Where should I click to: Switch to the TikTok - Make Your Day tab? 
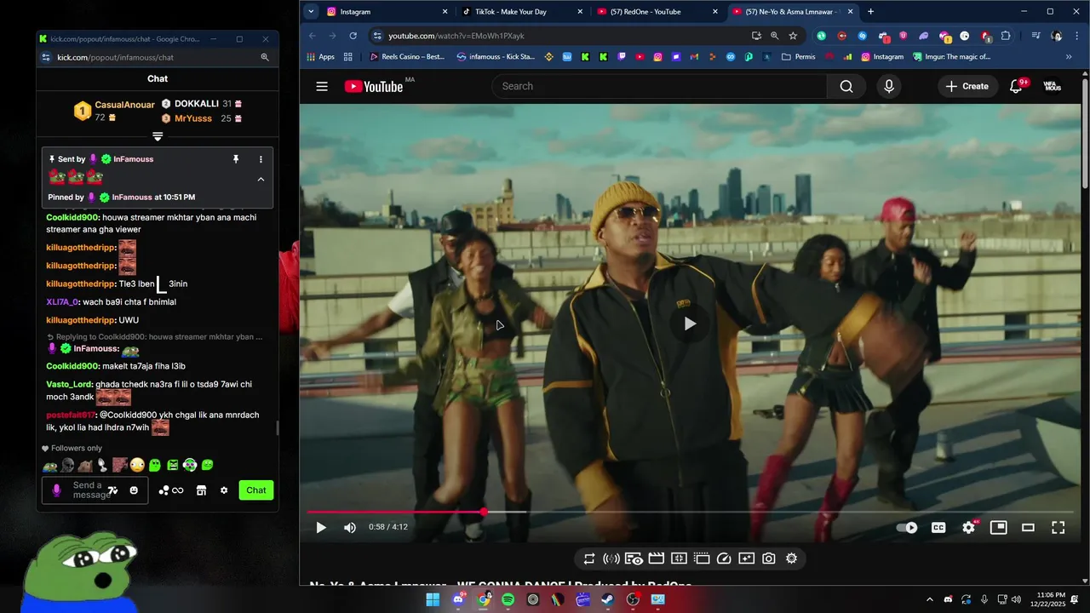click(523, 12)
